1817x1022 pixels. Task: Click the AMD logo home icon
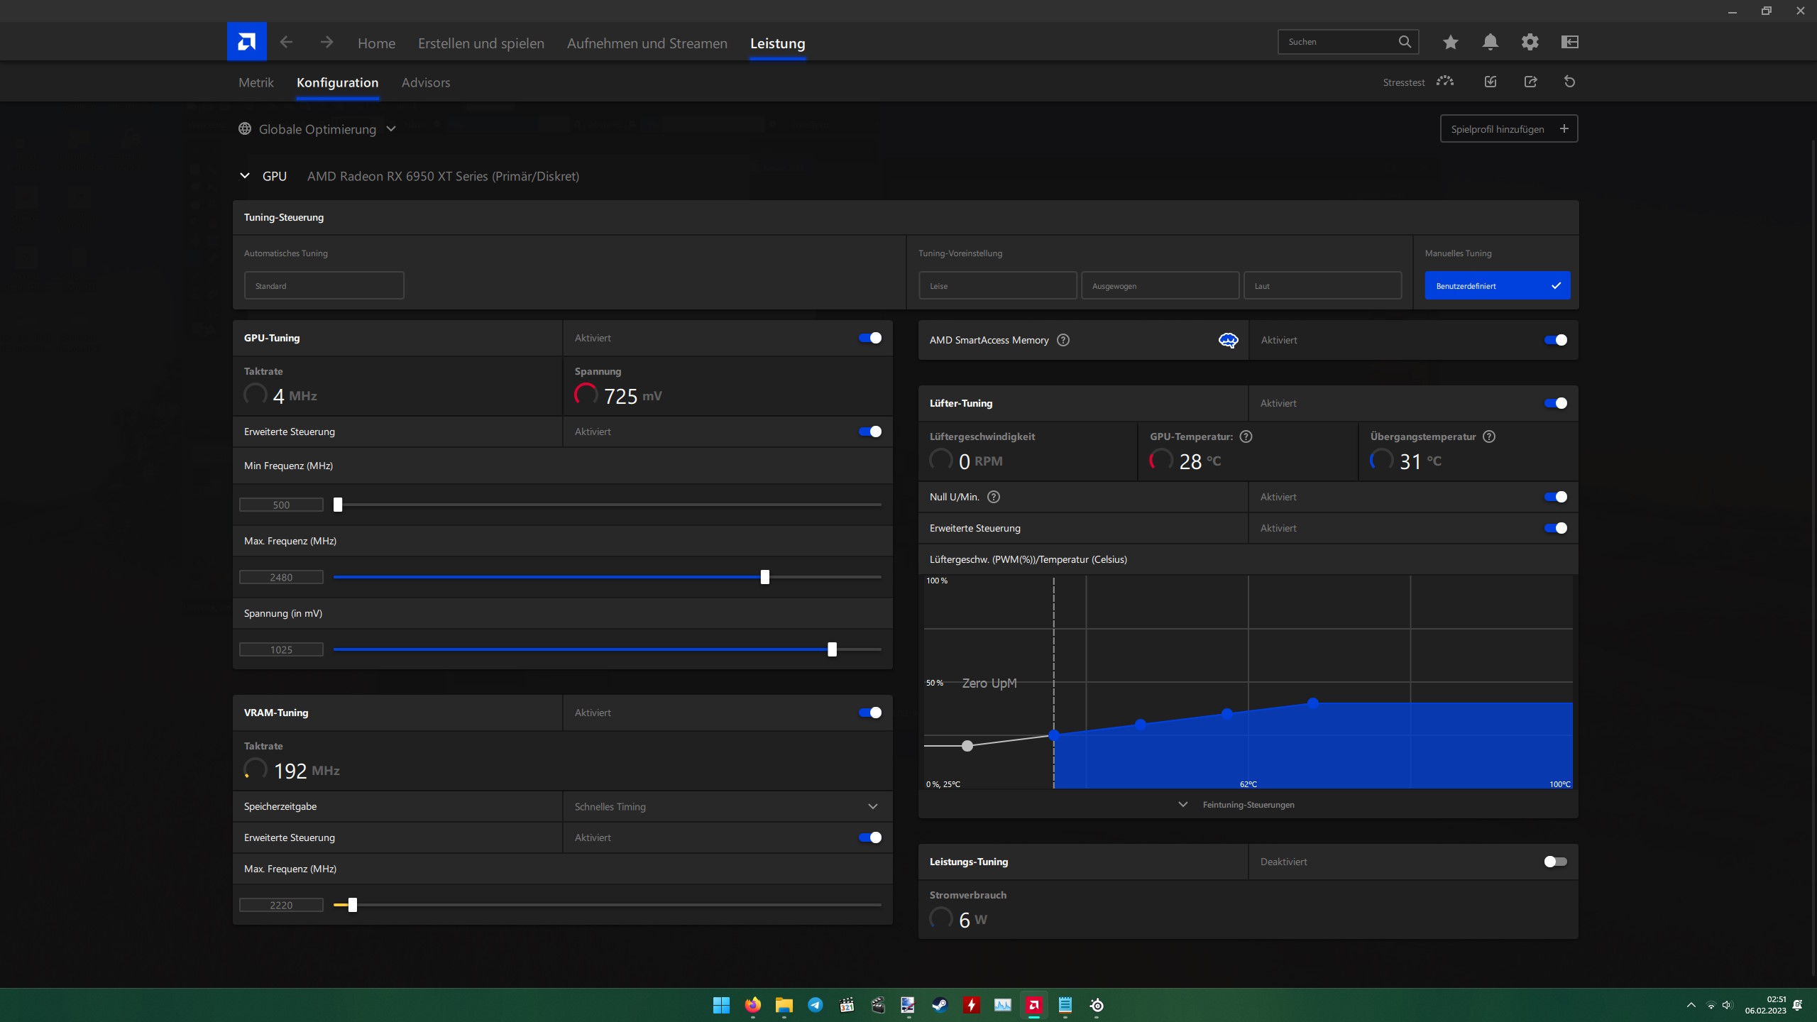click(246, 42)
